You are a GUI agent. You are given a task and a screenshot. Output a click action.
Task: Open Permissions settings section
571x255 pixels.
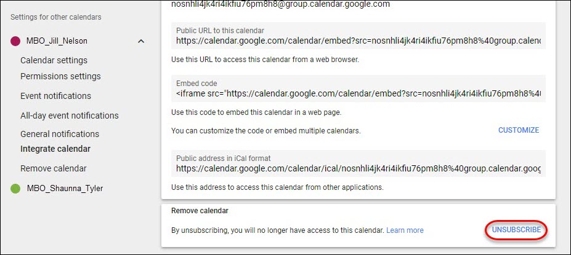click(x=60, y=76)
